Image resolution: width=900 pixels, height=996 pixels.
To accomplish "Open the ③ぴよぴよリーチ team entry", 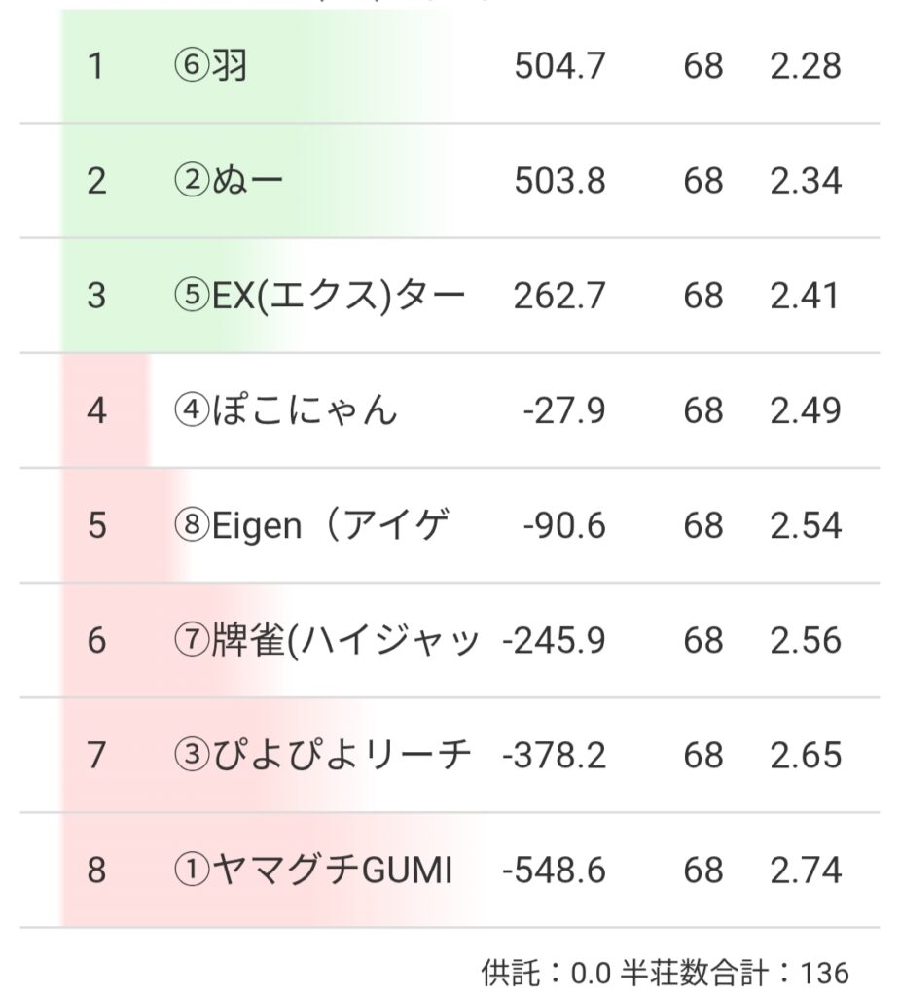I will point(322,755).
